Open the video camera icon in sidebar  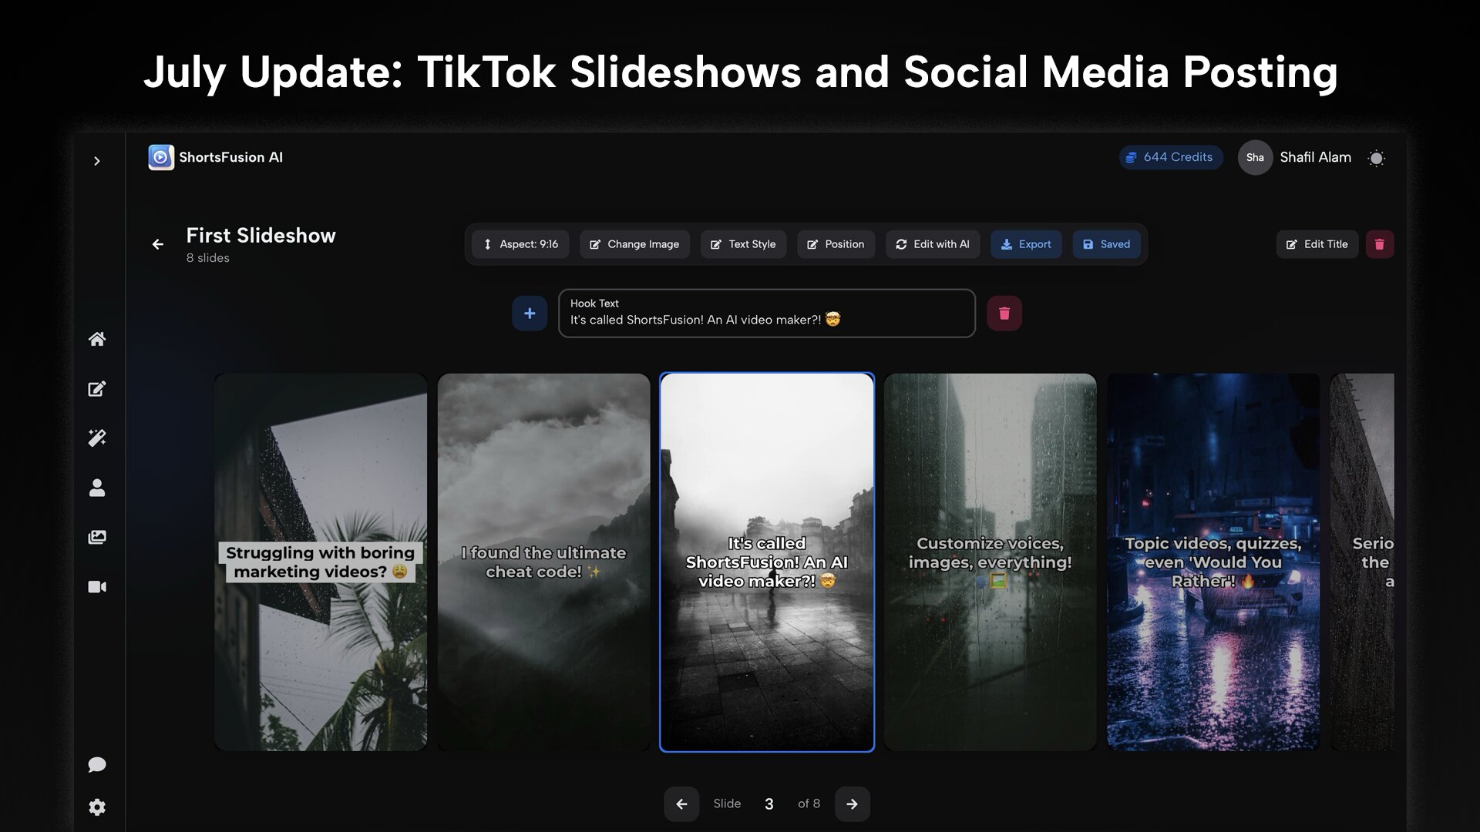click(x=97, y=587)
